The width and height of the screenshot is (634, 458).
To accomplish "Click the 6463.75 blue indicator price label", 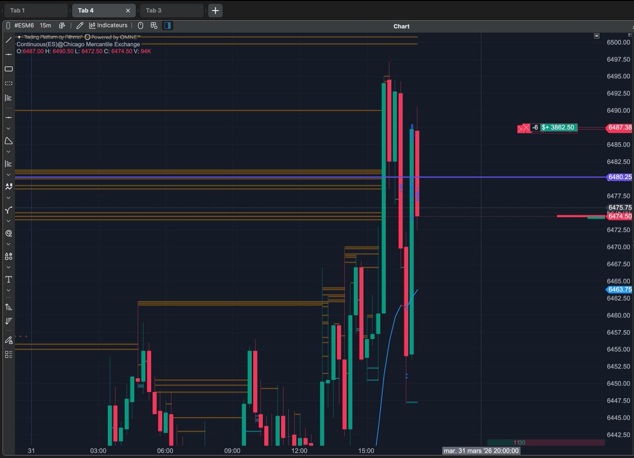I will (620, 289).
